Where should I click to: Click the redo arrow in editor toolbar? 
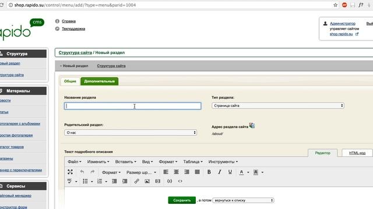point(92,172)
